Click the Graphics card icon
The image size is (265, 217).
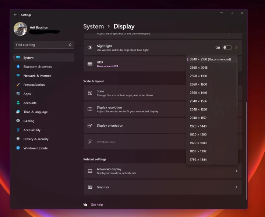pyautogui.click(x=90, y=187)
